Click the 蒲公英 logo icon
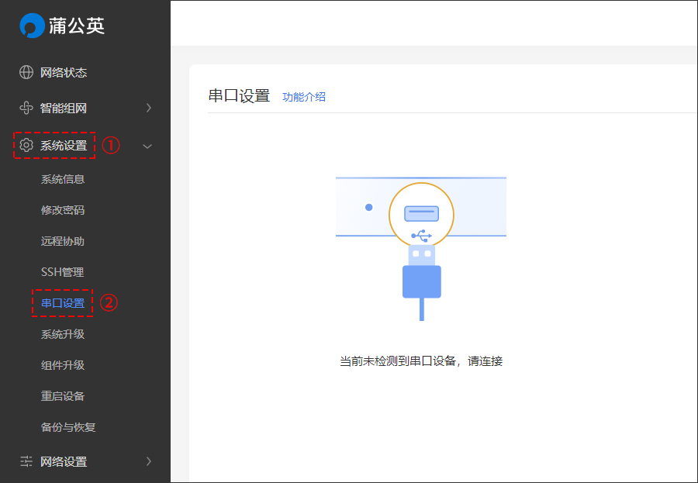This screenshot has height=483, width=698. (32, 26)
